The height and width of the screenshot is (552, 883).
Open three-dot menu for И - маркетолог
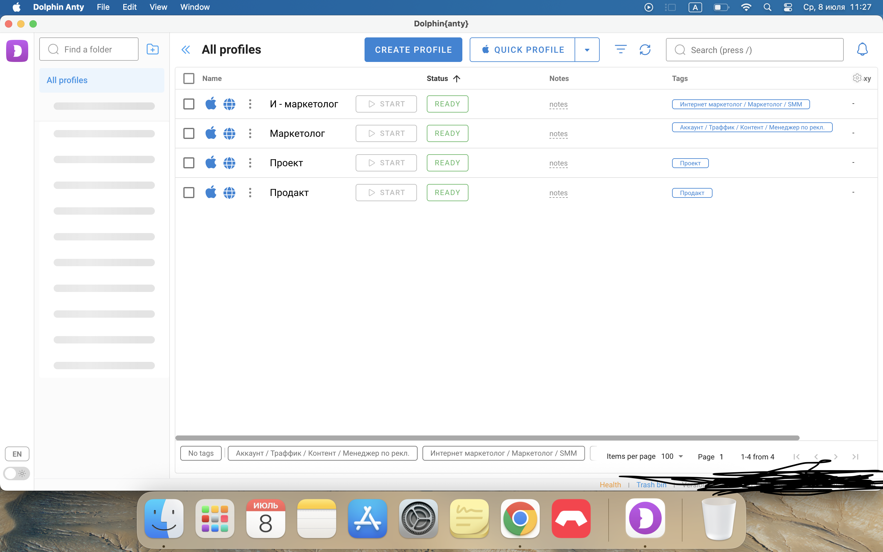click(x=250, y=104)
